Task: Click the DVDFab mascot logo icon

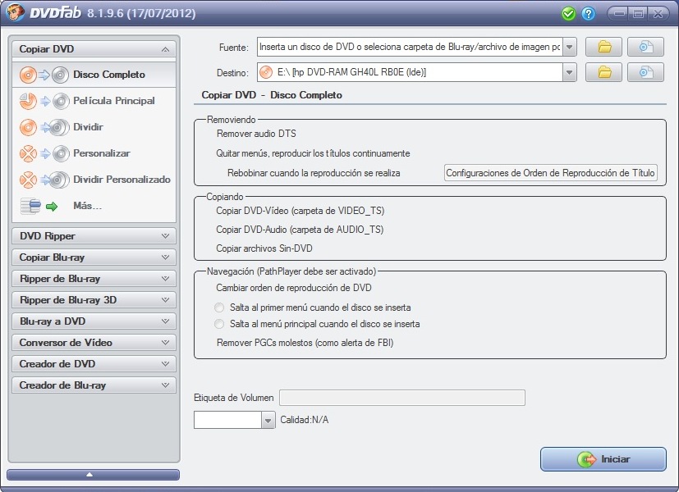Action: pyautogui.click(x=15, y=12)
